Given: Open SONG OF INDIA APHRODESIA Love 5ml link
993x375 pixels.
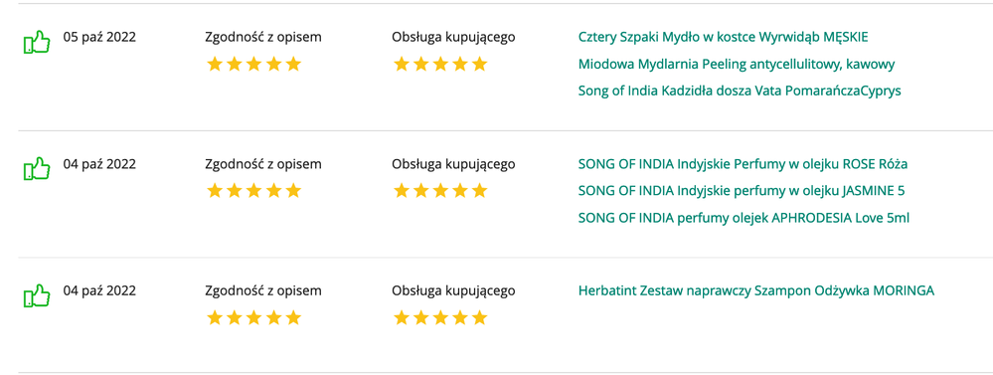Looking at the screenshot, I should click(x=744, y=218).
